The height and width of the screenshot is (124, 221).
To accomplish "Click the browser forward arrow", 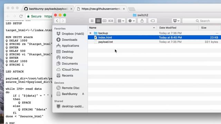I will tap(15, 16).
